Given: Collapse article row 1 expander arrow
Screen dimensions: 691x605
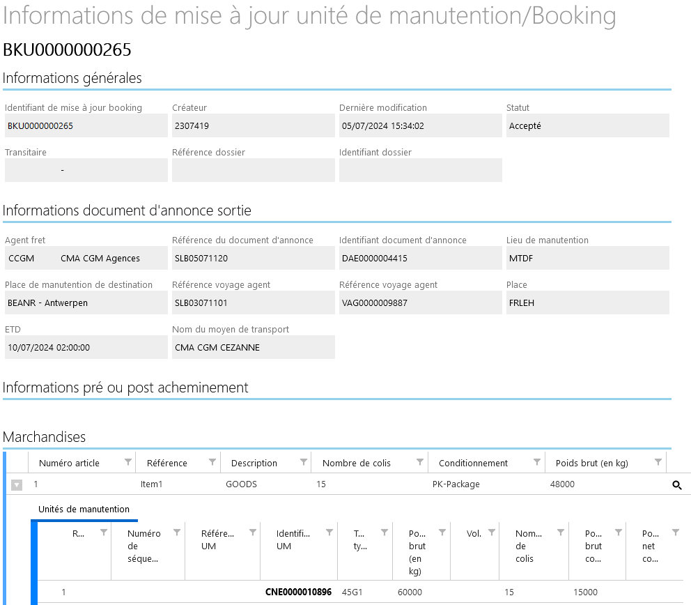Looking at the screenshot, I should point(16,485).
